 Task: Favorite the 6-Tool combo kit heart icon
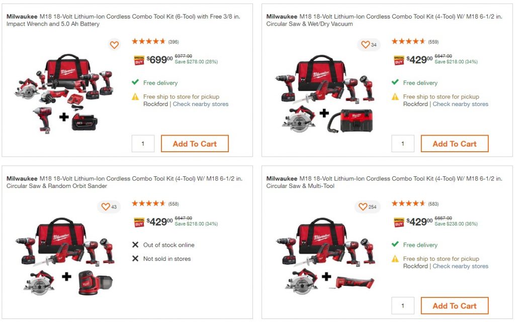pos(114,45)
